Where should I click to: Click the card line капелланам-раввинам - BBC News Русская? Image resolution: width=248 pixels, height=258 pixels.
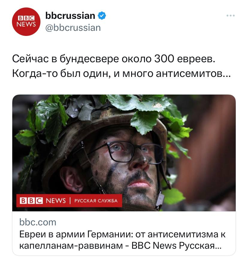coord(120,246)
